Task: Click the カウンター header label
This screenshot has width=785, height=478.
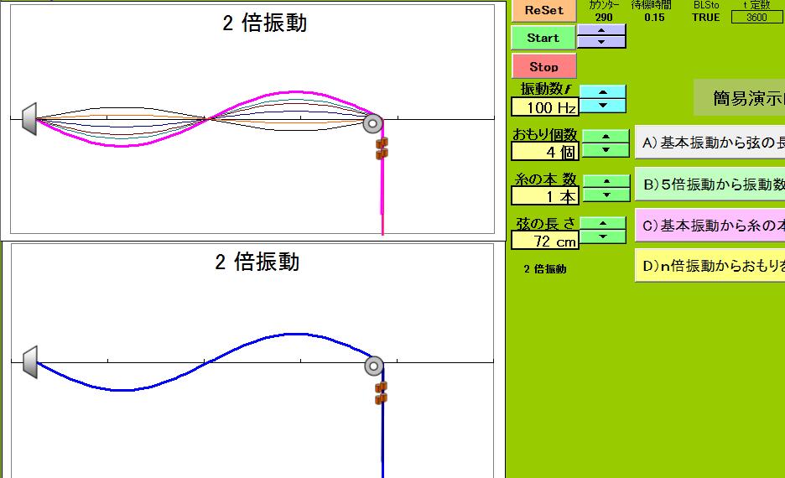Action: coord(604,5)
